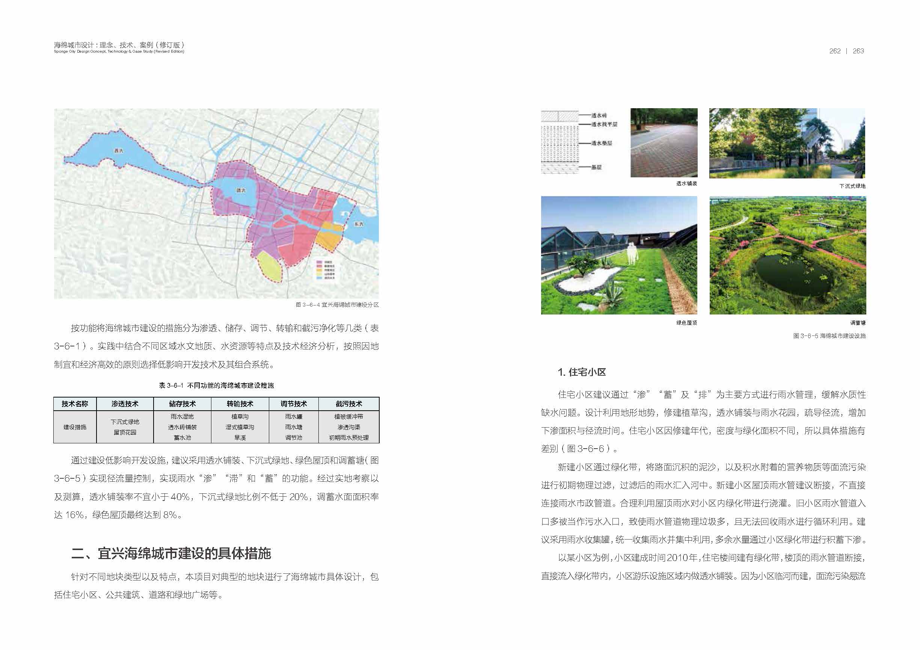The height and width of the screenshot is (650, 920).
Task: Click the subheading 1. 住宅小区
Action: click(581, 372)
